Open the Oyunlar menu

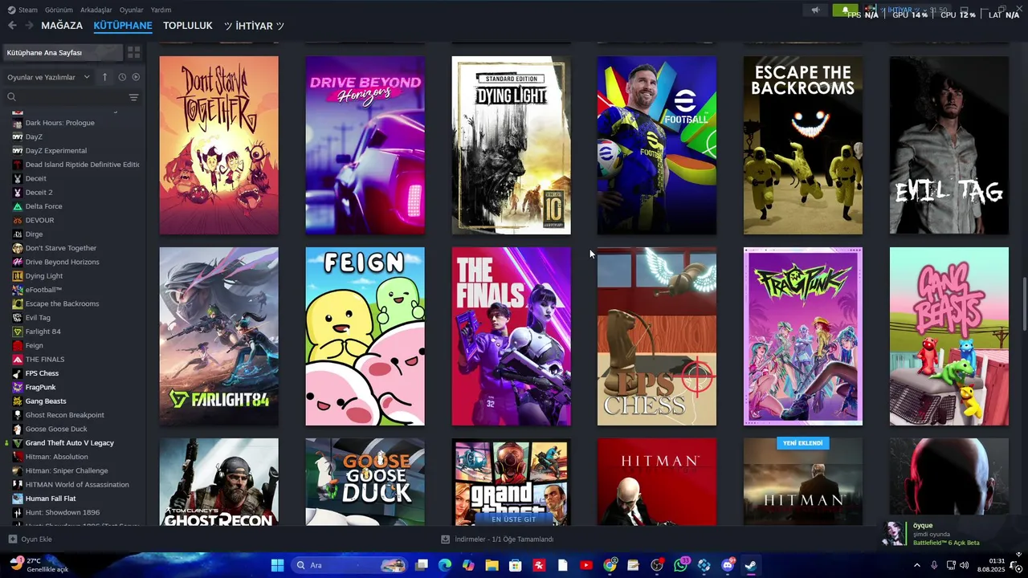(x=132, y=10)
